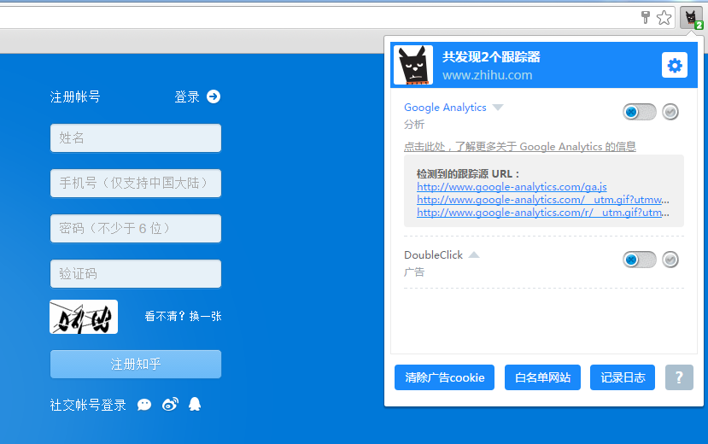This screenshot has height=444, width=708.
Task: Open help with the question mark button
Action: 679,377
